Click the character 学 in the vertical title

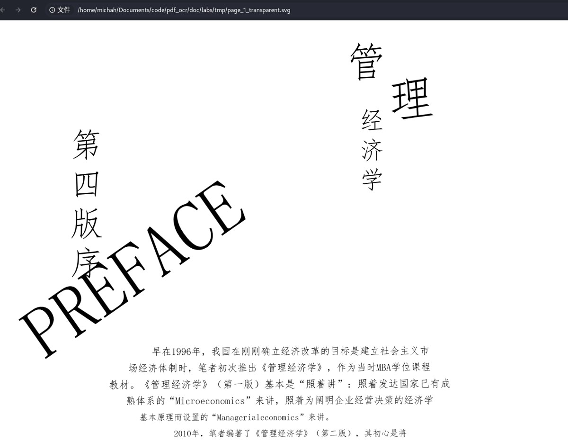[372, 180]
